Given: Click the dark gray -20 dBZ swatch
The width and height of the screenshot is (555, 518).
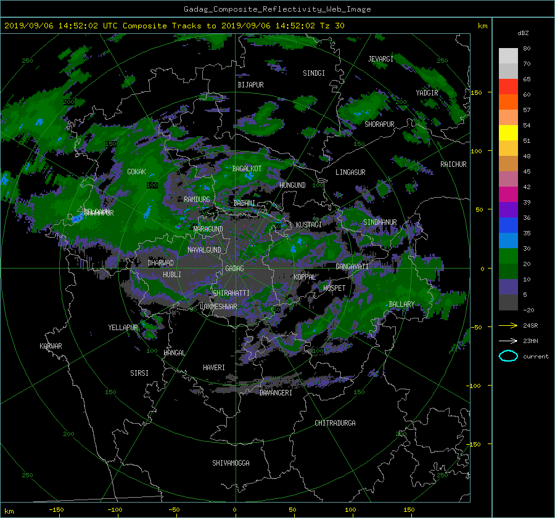Looking at the screenshot, I should pos(508,302).
